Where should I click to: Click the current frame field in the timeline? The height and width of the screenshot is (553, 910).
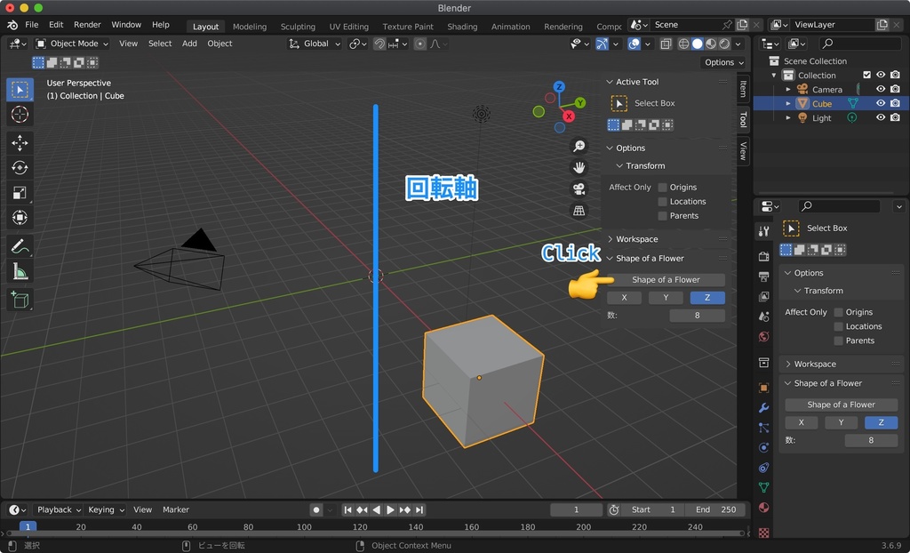(x=576, y=509)
